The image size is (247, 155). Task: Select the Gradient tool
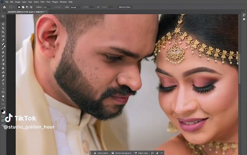point(3,64)
